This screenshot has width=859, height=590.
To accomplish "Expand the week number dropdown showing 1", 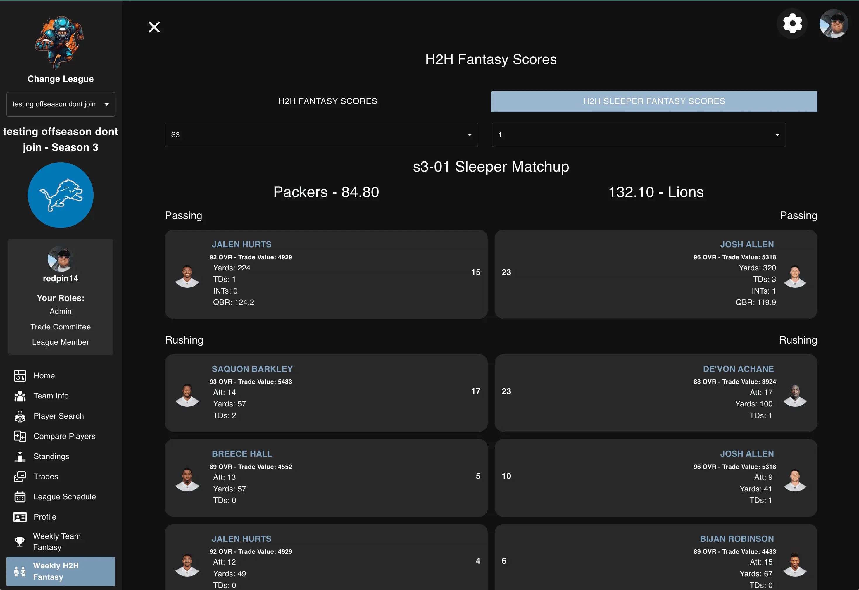I will (x=638, y=134).
